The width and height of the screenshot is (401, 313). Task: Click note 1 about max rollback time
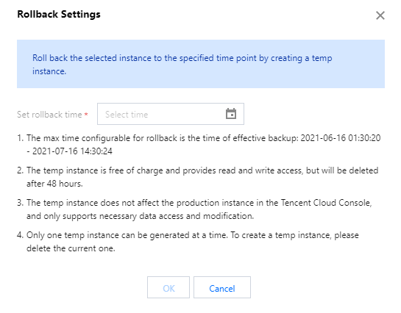[199, 145]
